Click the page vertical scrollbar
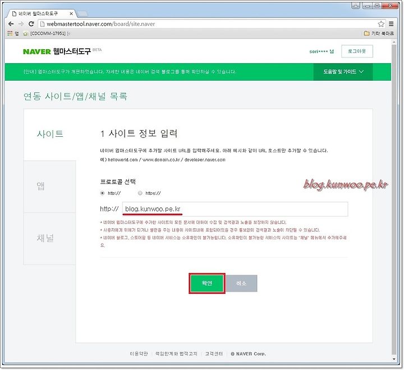 tap(394, 201)
